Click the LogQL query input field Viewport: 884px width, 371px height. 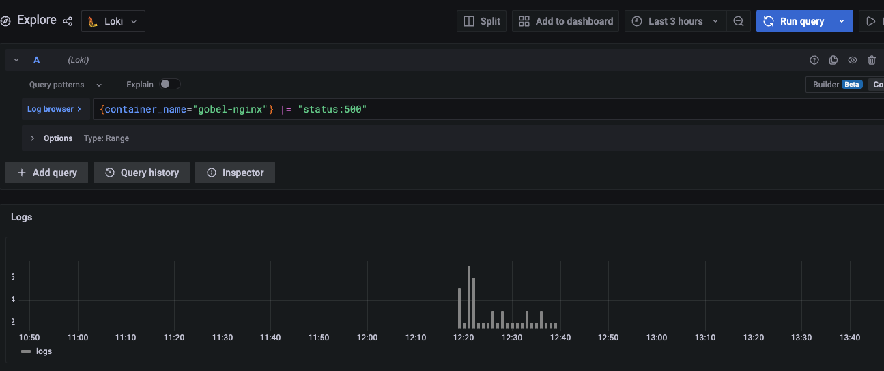tap(478, 109)
